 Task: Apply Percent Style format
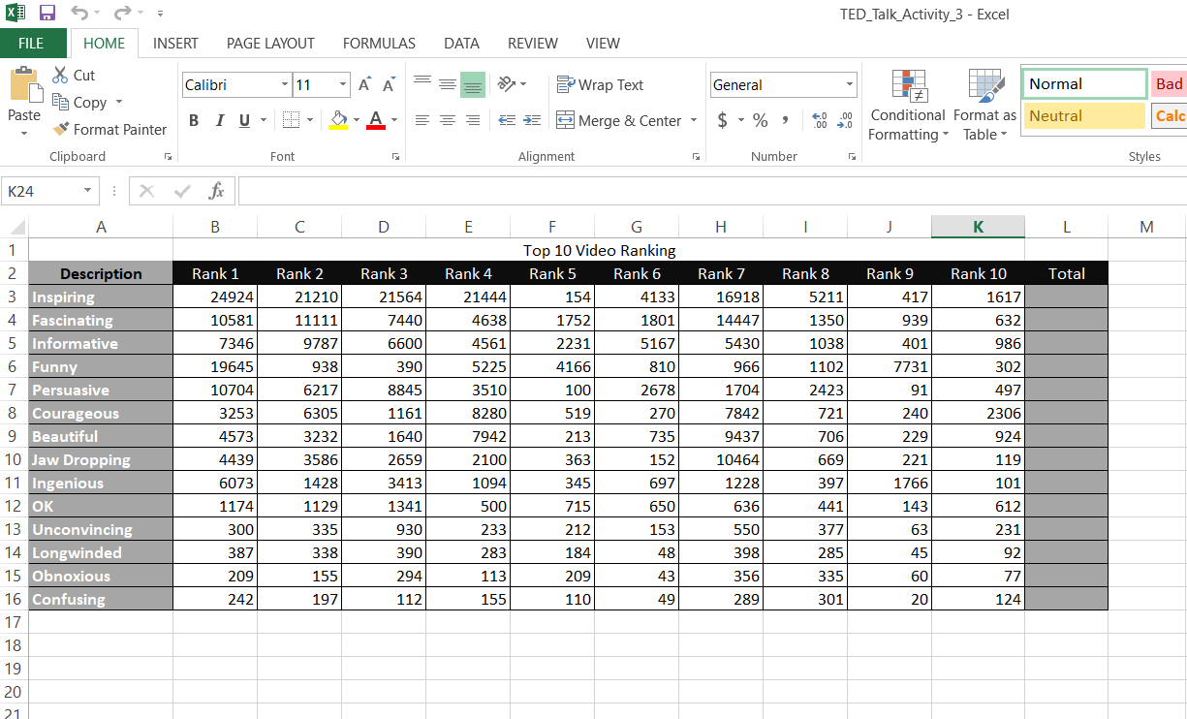click(761, 120)
